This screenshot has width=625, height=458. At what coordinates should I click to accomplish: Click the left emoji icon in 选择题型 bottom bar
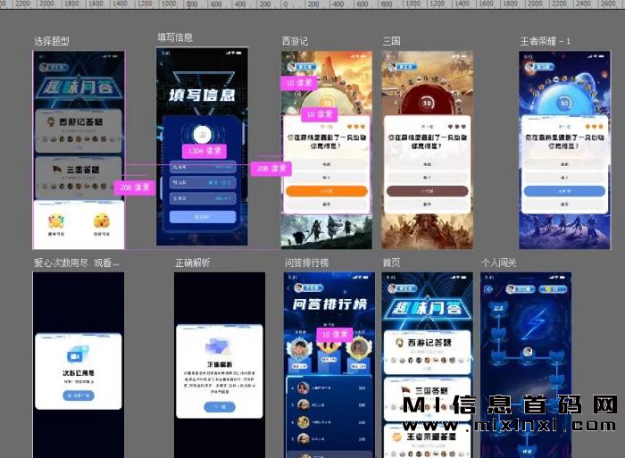(x=56, y=221)
